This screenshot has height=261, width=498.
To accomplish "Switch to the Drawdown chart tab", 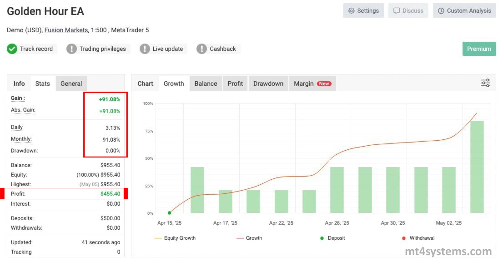I will pyautogui.click(x=268, y=84).
